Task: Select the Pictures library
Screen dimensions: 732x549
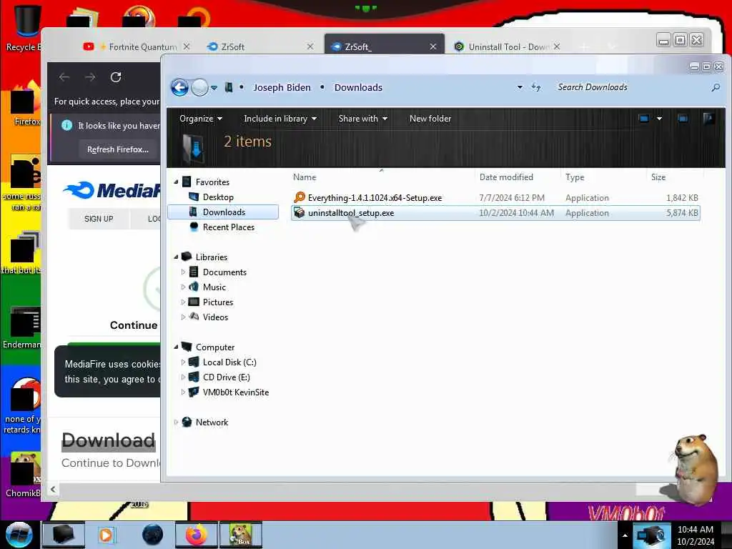Action: (217, 302)
